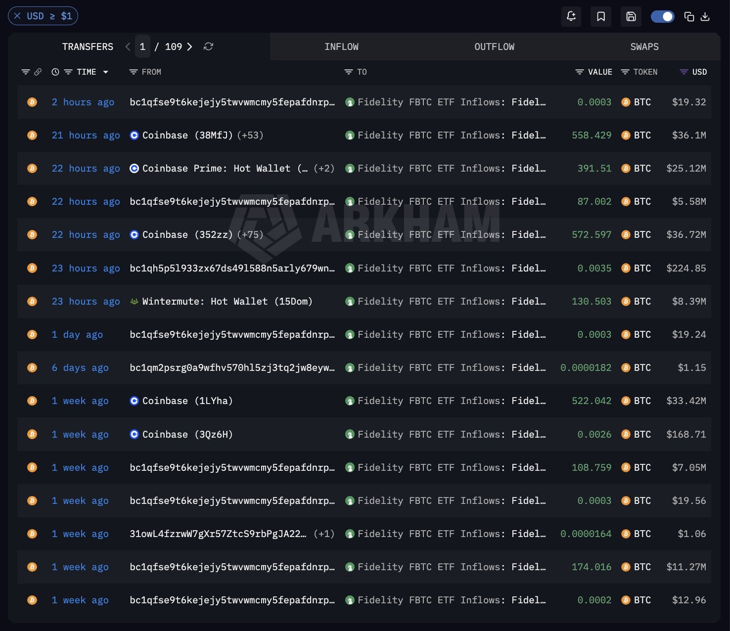Click Coinbase logo in the 1LYha row

tap(134, 401)
